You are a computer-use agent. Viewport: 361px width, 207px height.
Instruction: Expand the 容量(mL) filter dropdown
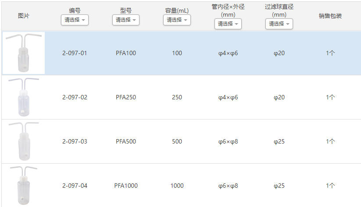(x=177, y=20)
